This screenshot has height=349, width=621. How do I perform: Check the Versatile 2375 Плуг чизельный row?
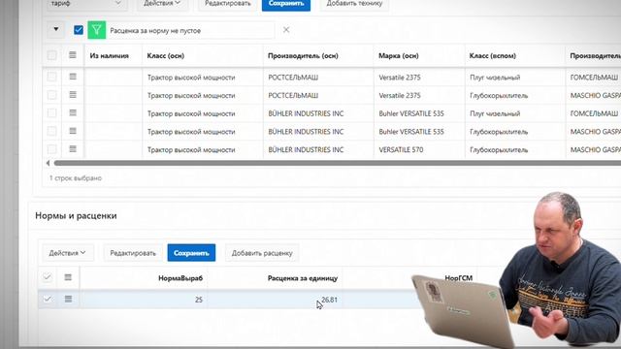tap(51, 77)
